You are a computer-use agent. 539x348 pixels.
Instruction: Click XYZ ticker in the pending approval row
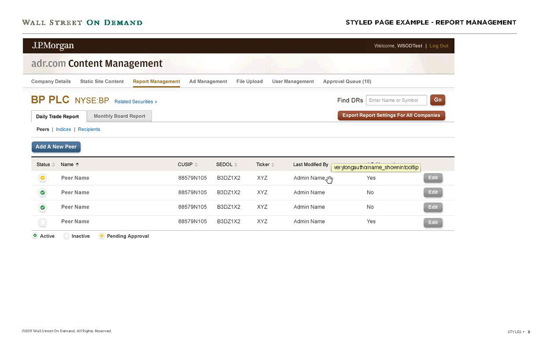(262, 178)
